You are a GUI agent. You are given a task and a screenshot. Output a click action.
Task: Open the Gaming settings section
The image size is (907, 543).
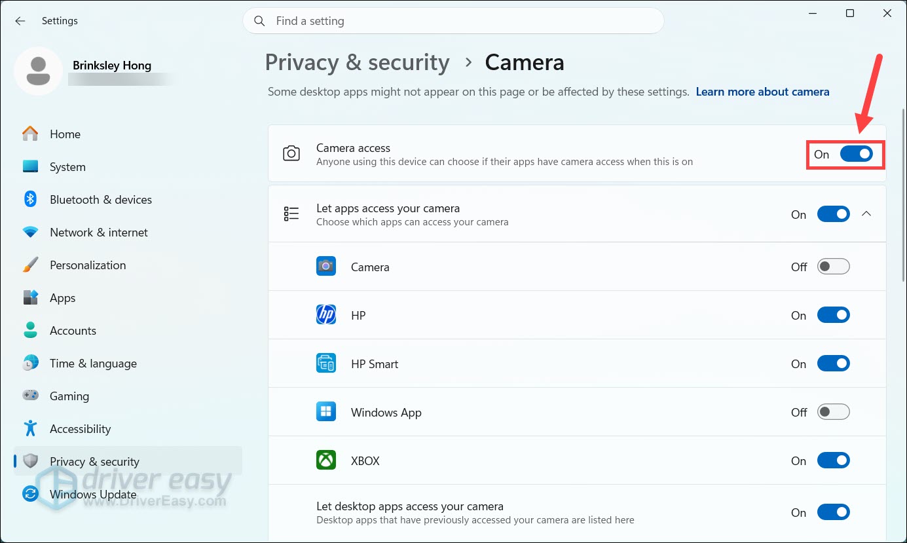click(x=128, y=396)
